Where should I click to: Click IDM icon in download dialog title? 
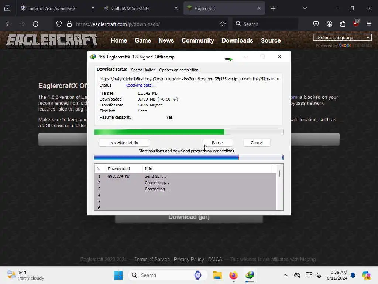(x=93, y=57)
